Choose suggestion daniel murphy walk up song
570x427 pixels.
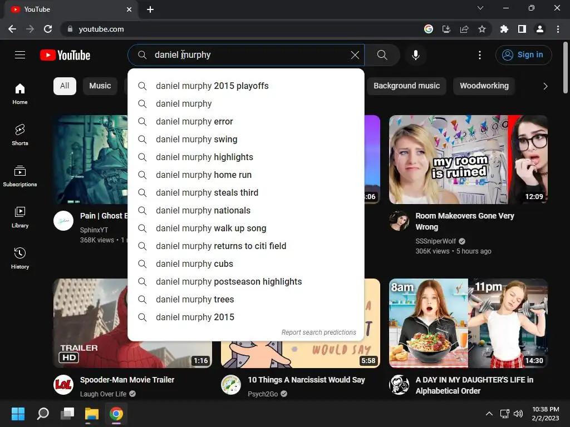tap(246, 229)
